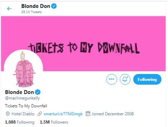The height and width of the screenshot is (127, 168).
Task: Click the Tickets To My Downfall bio text
Action: (26, 106)
